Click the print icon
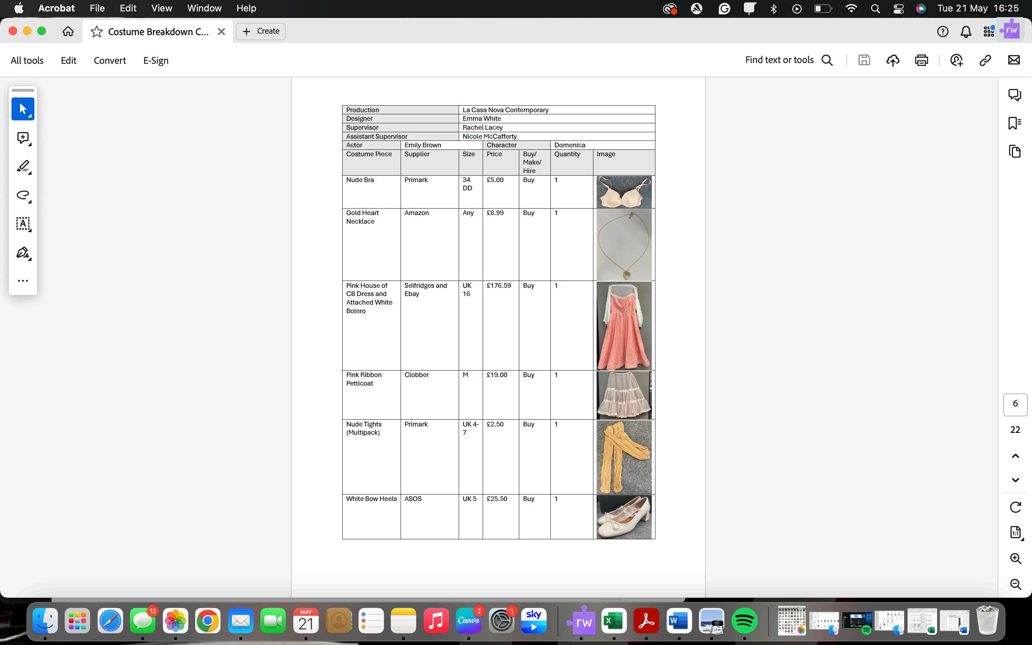This screenshot has height=645, width=1032. [x=921, y=60]
